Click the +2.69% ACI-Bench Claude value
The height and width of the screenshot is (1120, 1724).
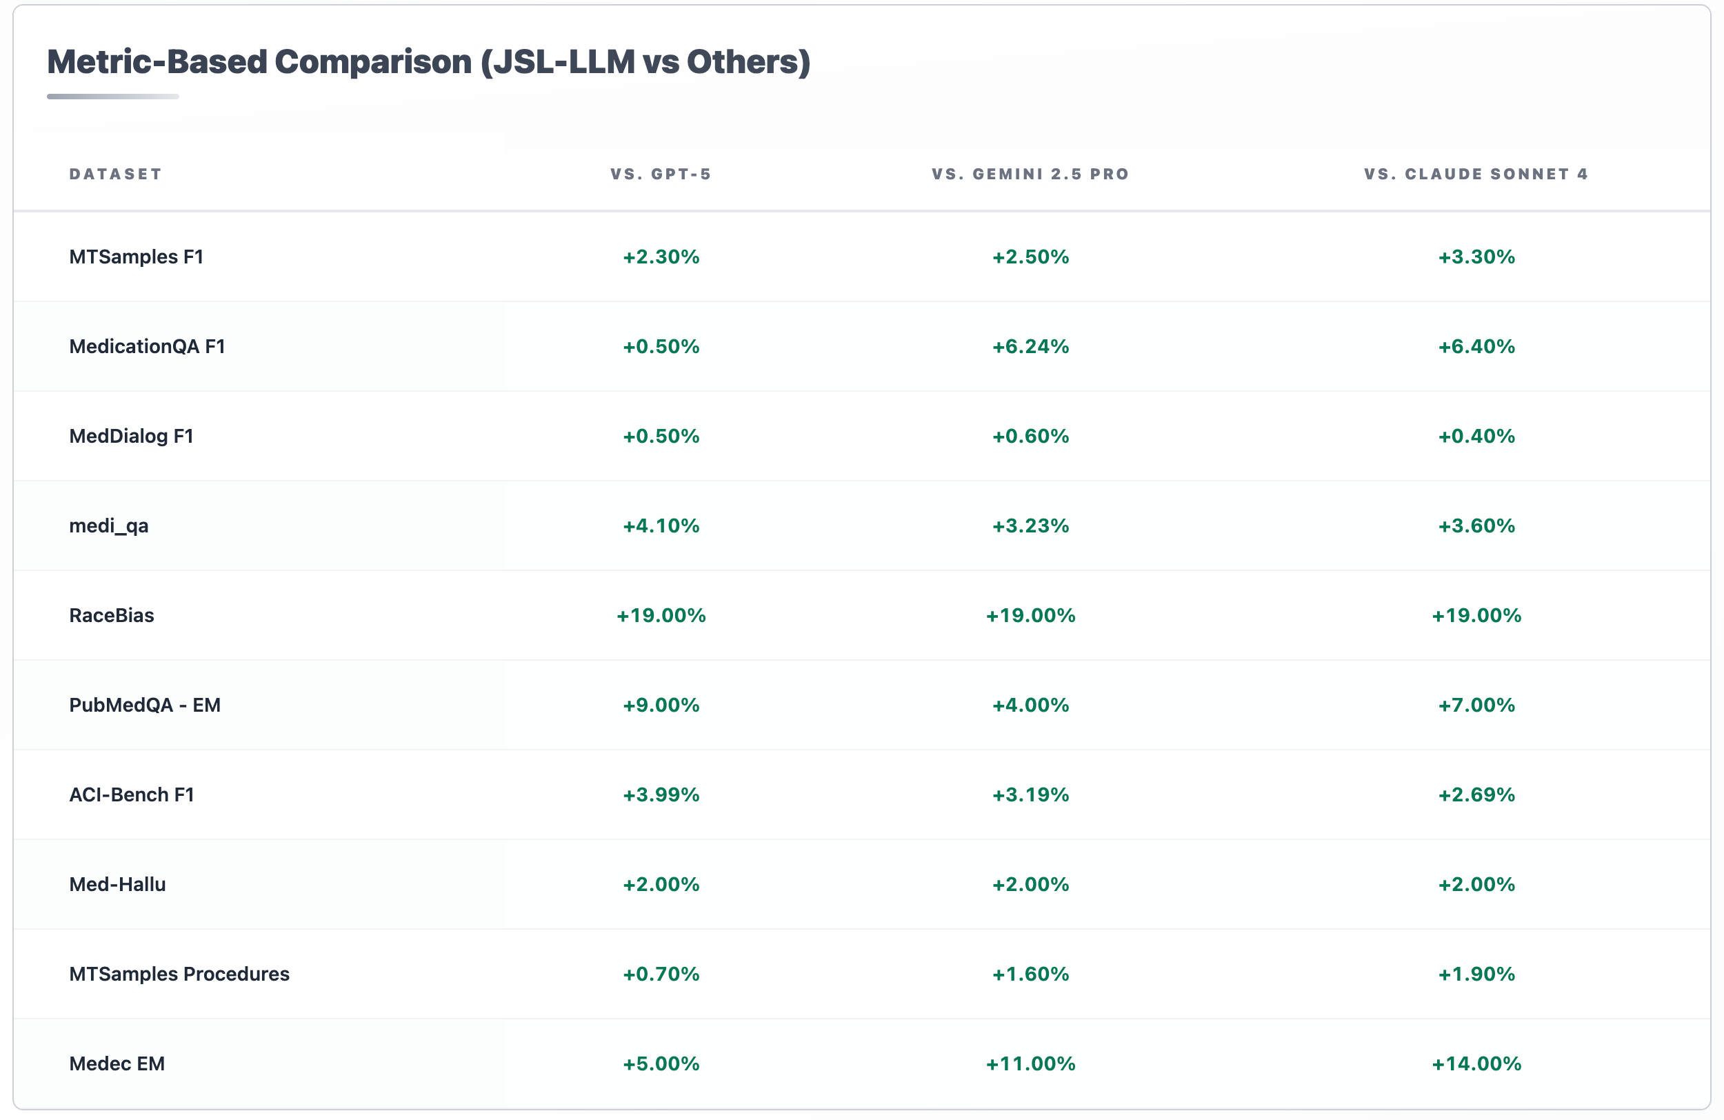click(x=1475, y=794)
